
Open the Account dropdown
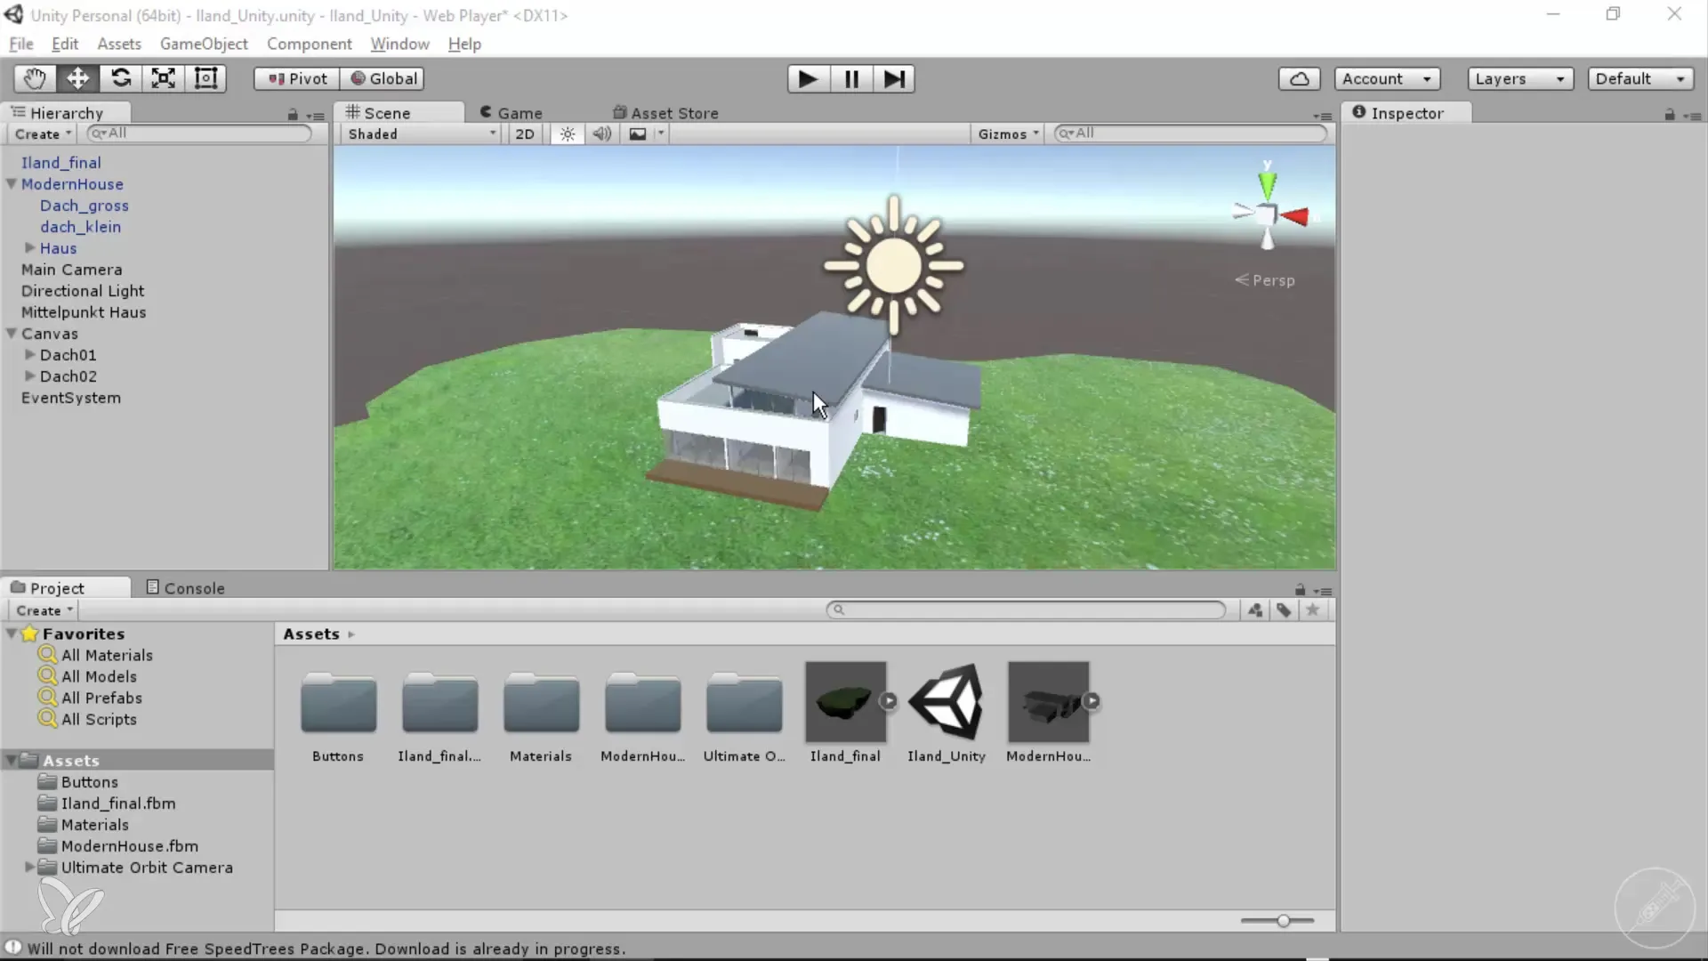tap(1387, 78)
